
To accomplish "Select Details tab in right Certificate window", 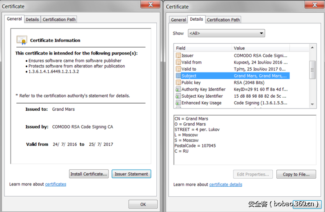I will click(196, 19).
